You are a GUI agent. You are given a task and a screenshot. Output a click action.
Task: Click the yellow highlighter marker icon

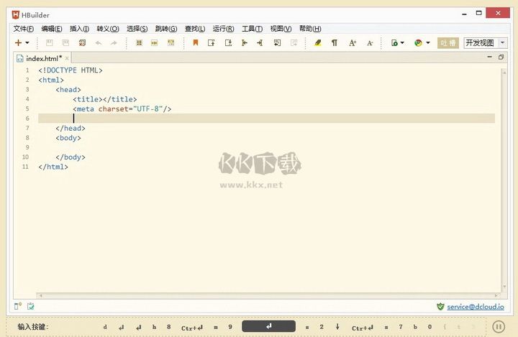pos(317,43)
